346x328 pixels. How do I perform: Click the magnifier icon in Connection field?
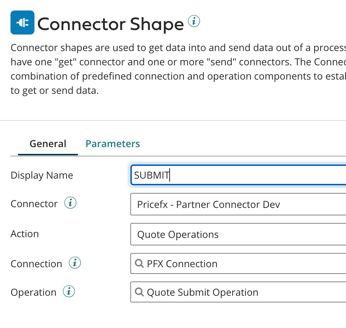[x=139, y=263]
